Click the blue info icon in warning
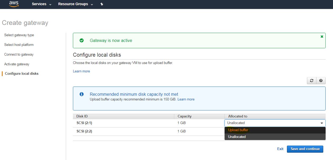The height and width of the screenshot is (160, 333). (x=82, y=94)
